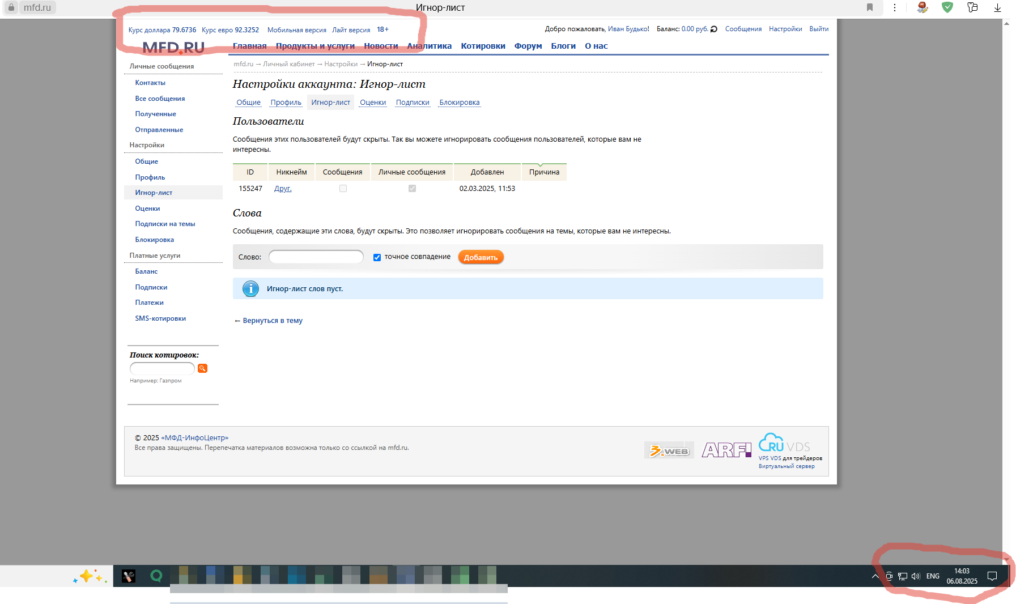The height and width of the screenshot is (604, 1016).
Task: Open Главная in the main navigation
Action: pos(250,46)
